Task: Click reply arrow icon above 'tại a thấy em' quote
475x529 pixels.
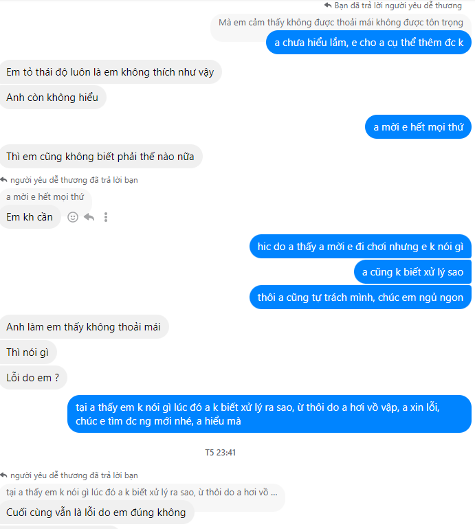Action: point(3,475)
